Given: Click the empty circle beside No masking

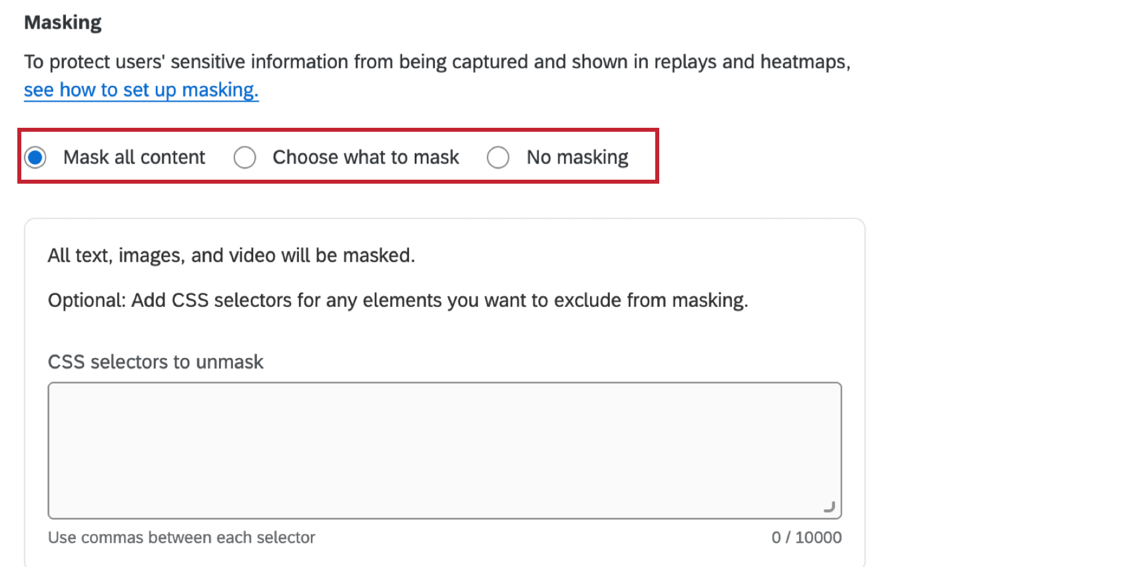Looking at the screenshot, I should (x=498, y=157).
